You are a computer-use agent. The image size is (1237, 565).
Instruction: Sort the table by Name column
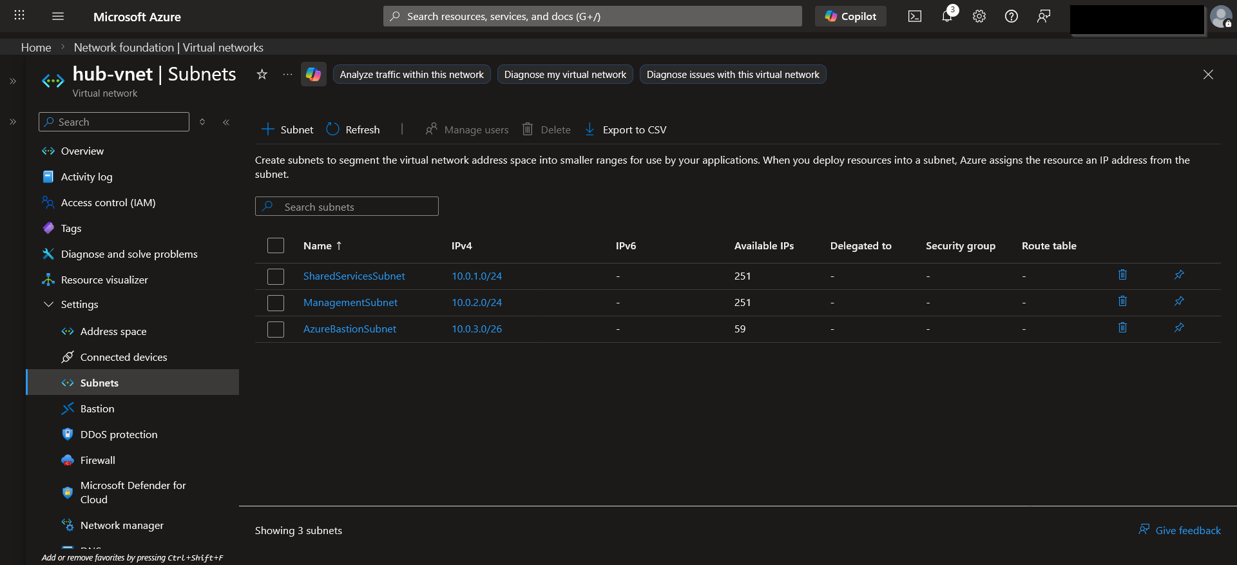point(323,245)
